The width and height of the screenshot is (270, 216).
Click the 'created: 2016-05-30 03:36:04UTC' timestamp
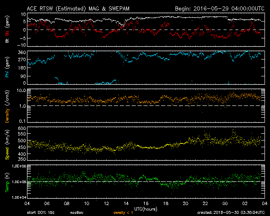point(231,213)
